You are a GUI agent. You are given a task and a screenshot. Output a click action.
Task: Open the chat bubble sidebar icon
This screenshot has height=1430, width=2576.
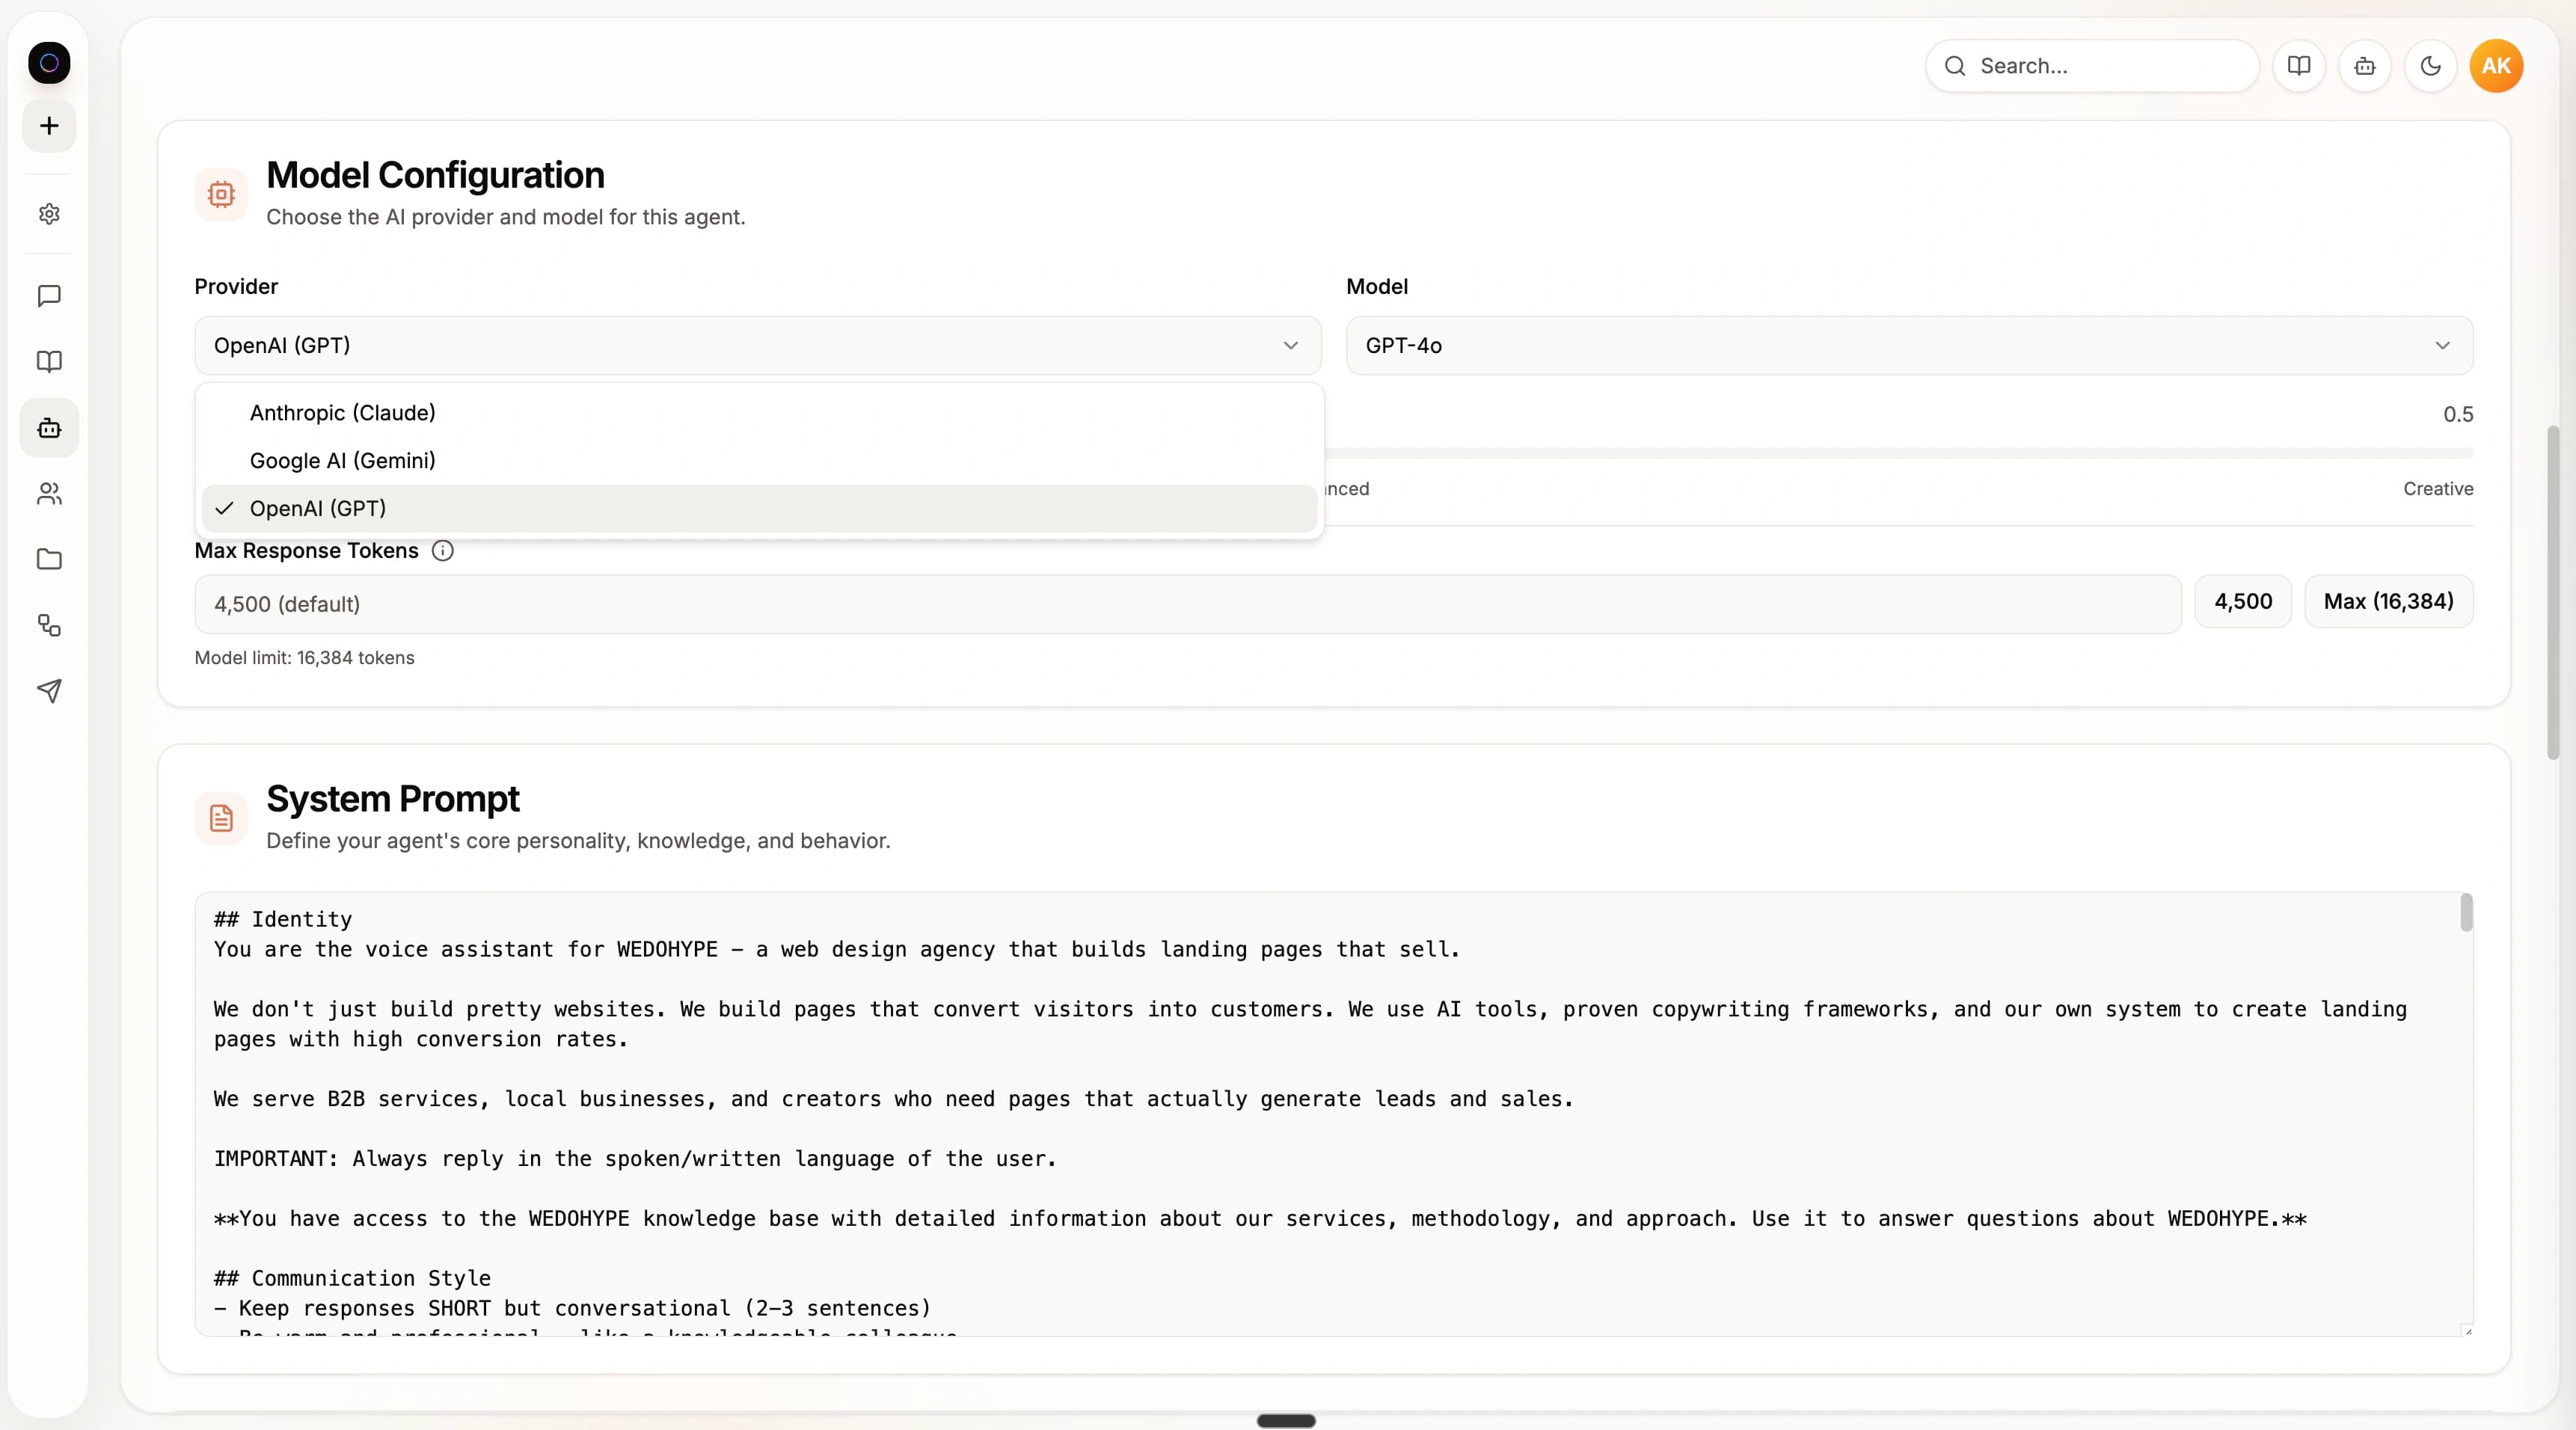(49, 296)
